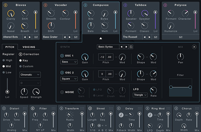The image size is (201, 132).
Task: Toggle OSC 2 power
Action: pyautogui.click(x=62, y=73)
